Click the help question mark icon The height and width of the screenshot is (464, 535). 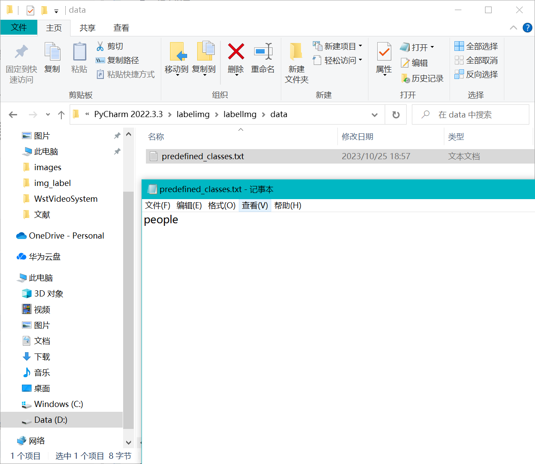tap(528, 28)
